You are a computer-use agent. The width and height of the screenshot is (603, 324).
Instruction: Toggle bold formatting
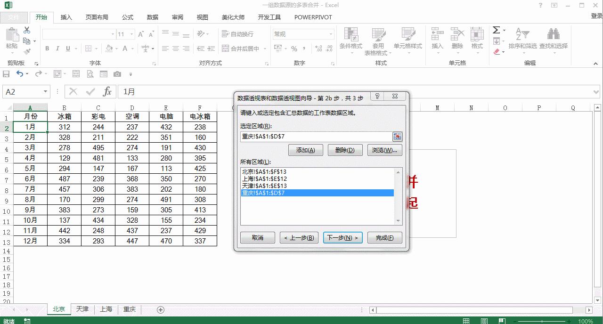(47, 49)
